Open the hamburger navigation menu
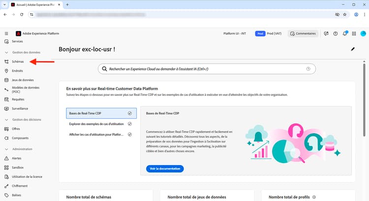This screenshot has width=369, height=201. point(6,33)
